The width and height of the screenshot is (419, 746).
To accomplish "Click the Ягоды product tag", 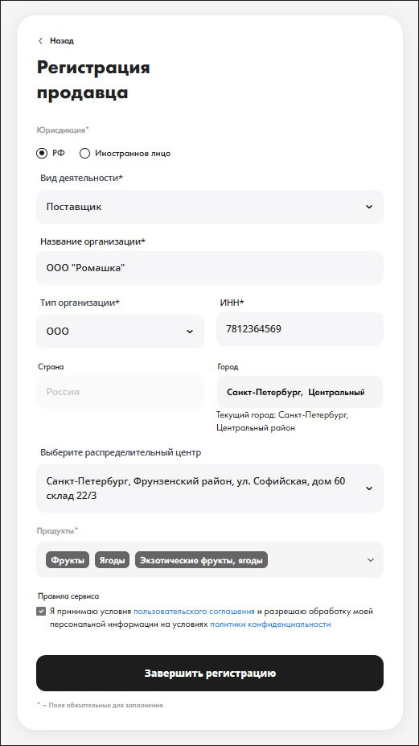I will tap(113, 560).
